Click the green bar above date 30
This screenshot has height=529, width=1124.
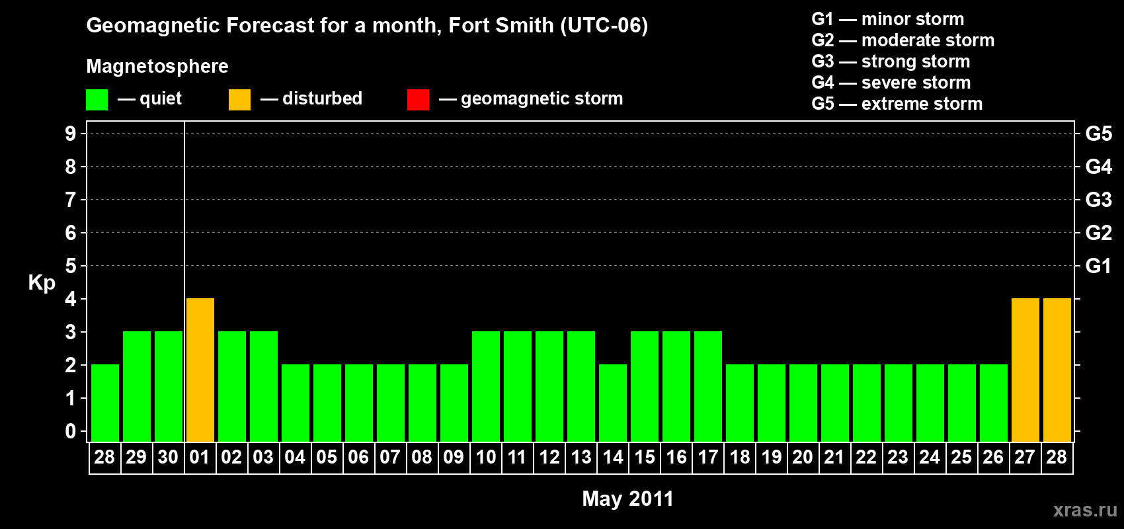169,386
